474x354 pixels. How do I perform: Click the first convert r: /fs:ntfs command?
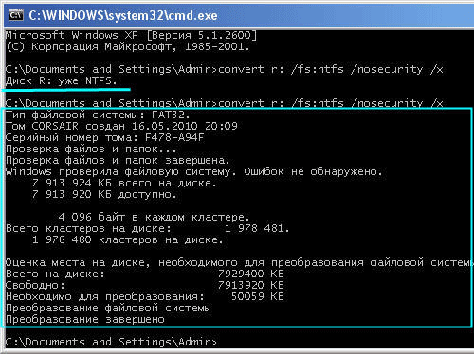(x=331, y=69)
